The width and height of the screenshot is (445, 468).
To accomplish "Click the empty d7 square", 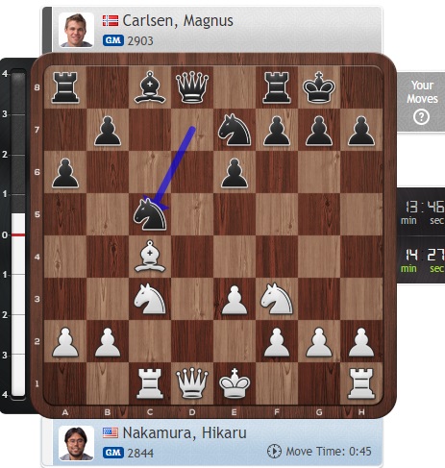I will click(x=192, y=130).
